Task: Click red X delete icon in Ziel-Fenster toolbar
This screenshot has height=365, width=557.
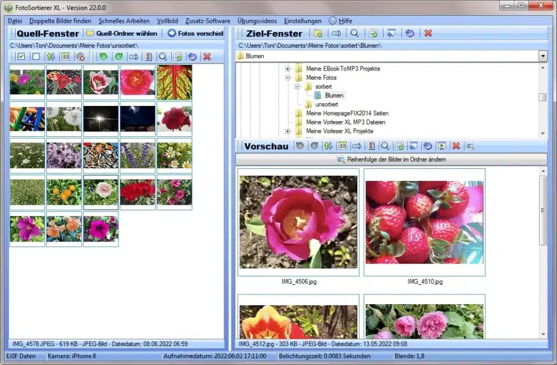Action: pyautogui.click(x=428, y=33)
